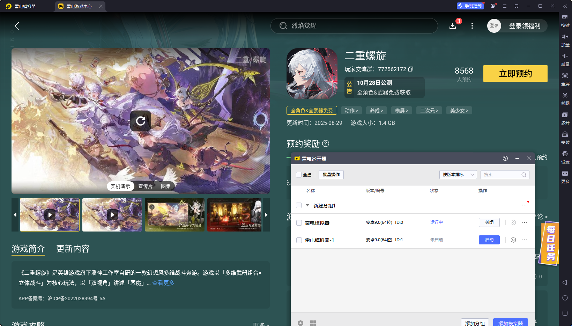The height and width of the screenshot is (326, 572).
Task: Open the 动作 genre tag
Action: [x=351, y=111]
